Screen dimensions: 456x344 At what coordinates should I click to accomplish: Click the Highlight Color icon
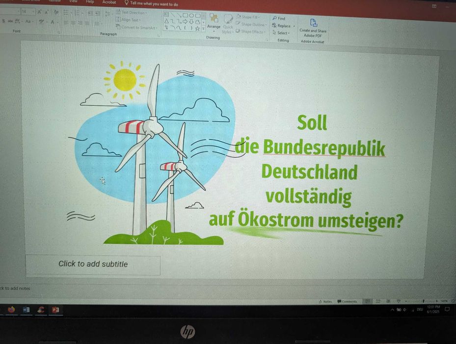coord(41,22)
